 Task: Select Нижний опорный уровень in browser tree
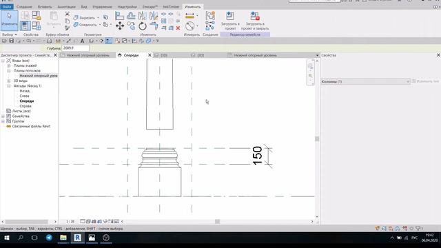pos(39,76)
